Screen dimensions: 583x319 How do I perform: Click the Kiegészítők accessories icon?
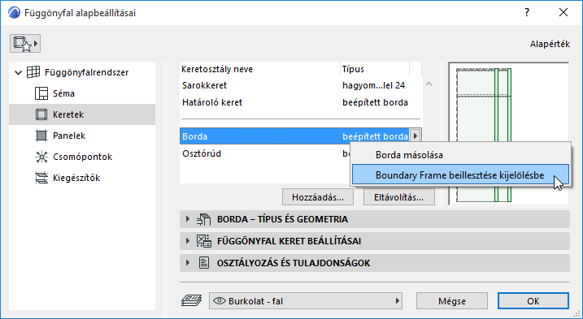tap(41, 178)
